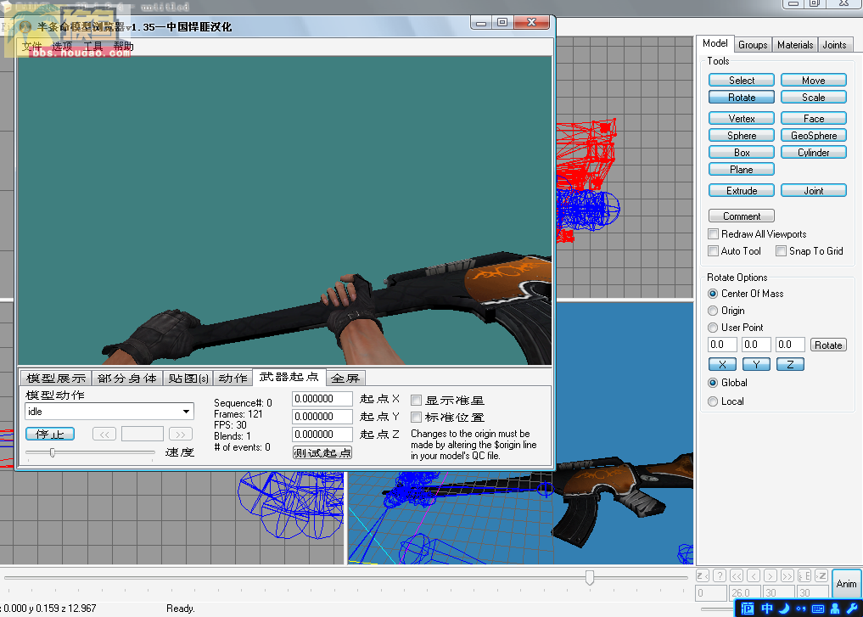Click the '>Z' timeline button next to Anim
863x617 pixels.
pos(821,576)
